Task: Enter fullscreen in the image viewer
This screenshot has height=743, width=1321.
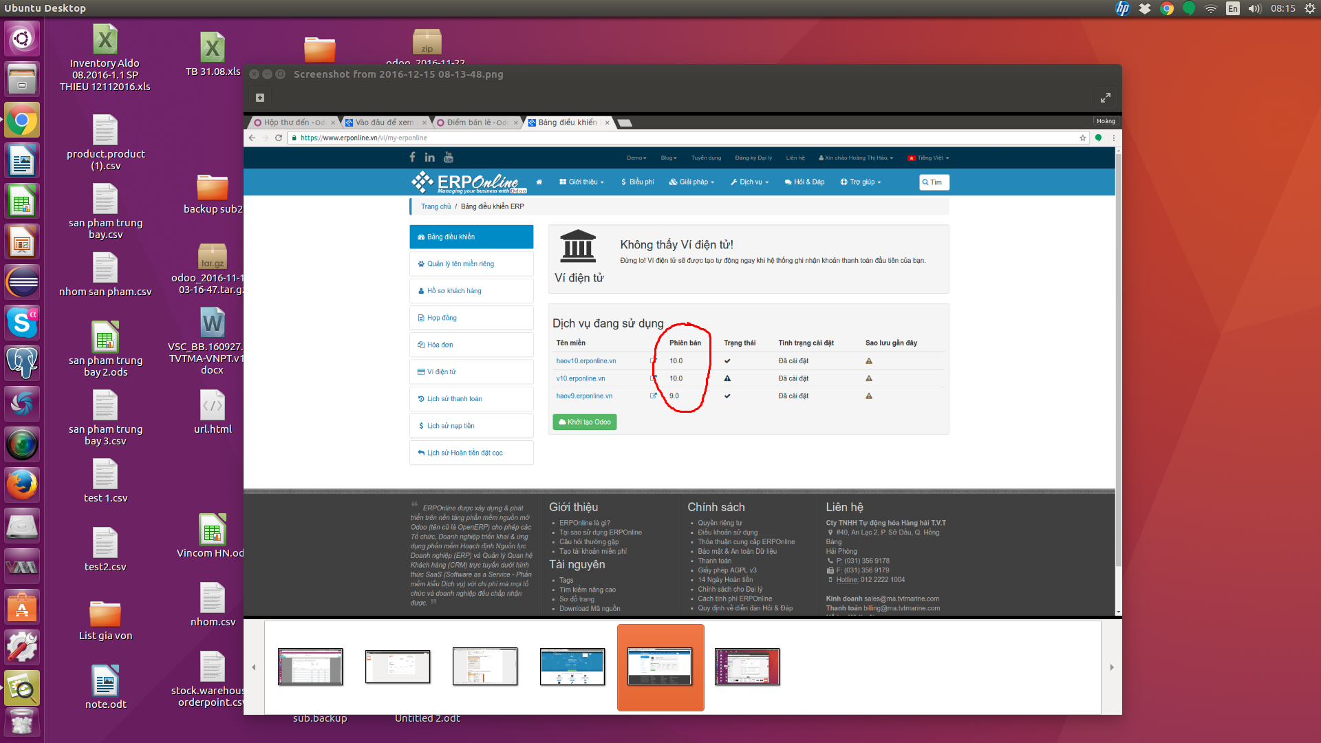Action: [x=1105, y=98]
